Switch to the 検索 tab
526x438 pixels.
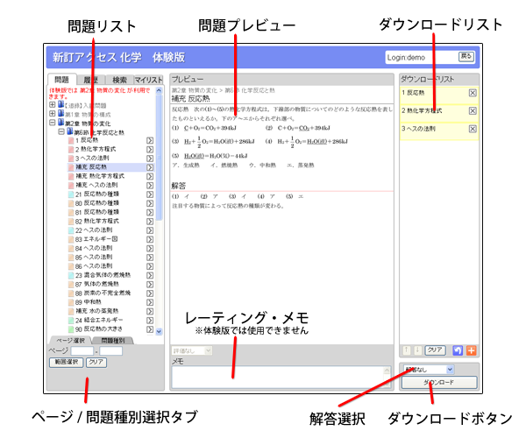120,80
